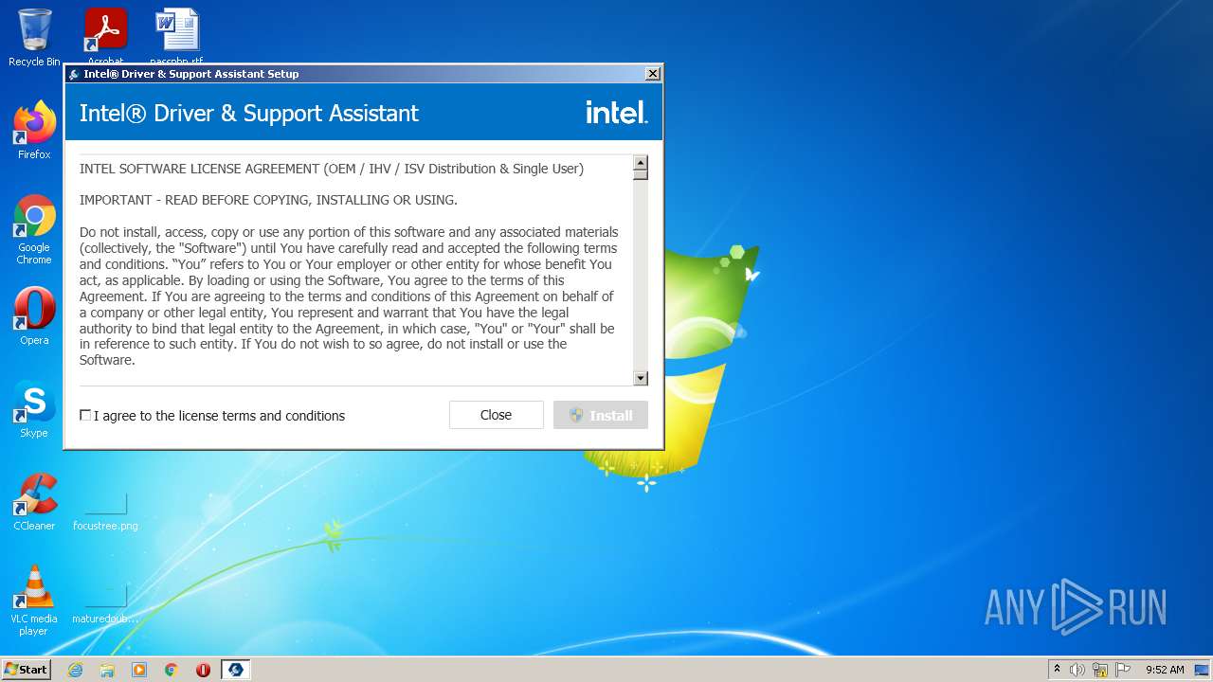Launch Opera desktop shortcut
Viewport: 1213px width, 682px height.
[x=34, y=316]
